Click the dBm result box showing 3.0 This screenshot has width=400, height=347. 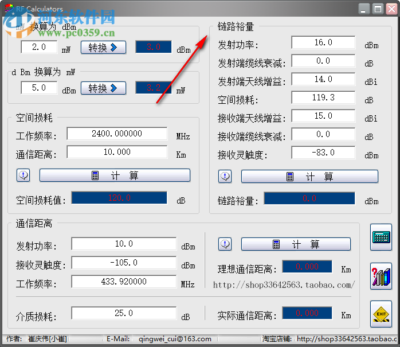tap(154, 47)
